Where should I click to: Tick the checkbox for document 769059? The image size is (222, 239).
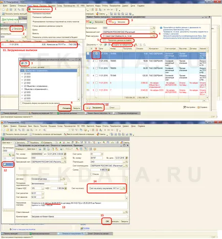tap(97, 68)
